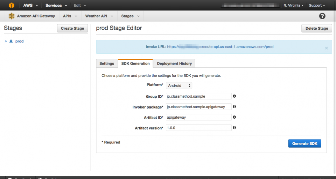This screenshot has width=336, height=179.
Task: Click the Delete Stage button
Action: [317, 28]
